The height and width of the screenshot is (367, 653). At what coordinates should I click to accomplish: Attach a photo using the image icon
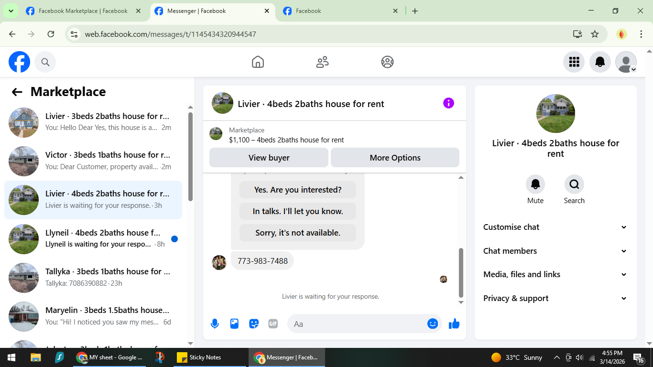[234, 324]
